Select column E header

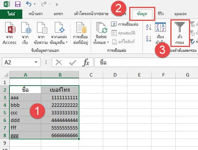tap(139, 75)
